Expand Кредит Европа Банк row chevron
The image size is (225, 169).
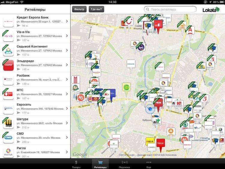coord(67,21)
